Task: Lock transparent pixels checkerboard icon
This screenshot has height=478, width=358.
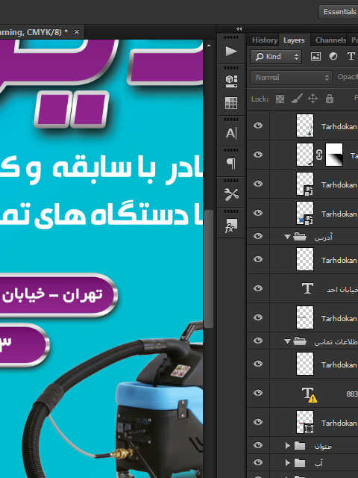Action: pyautogui.click(x=280, y=99)
